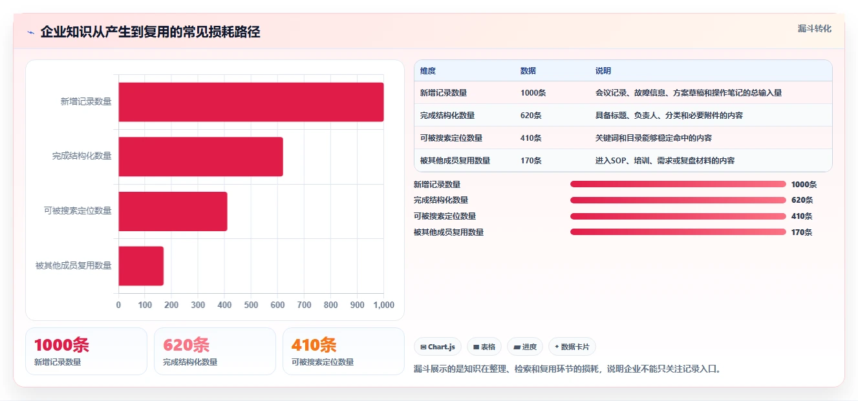This screenshot has height=401, width=858.
Task: Click the 800 tick on the chart x-axis
Action: 330,305
